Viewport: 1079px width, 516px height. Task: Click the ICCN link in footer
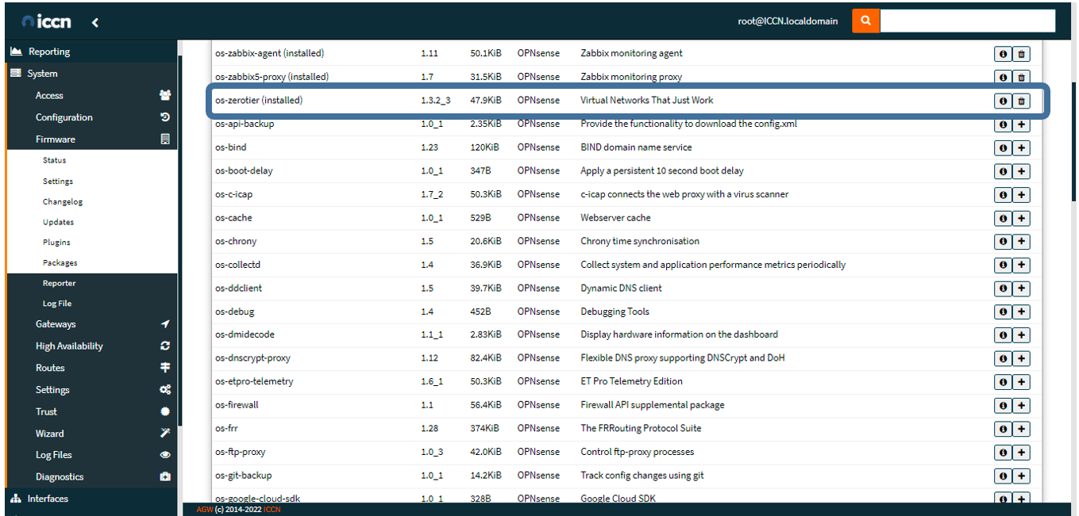(x=272, y=510)
